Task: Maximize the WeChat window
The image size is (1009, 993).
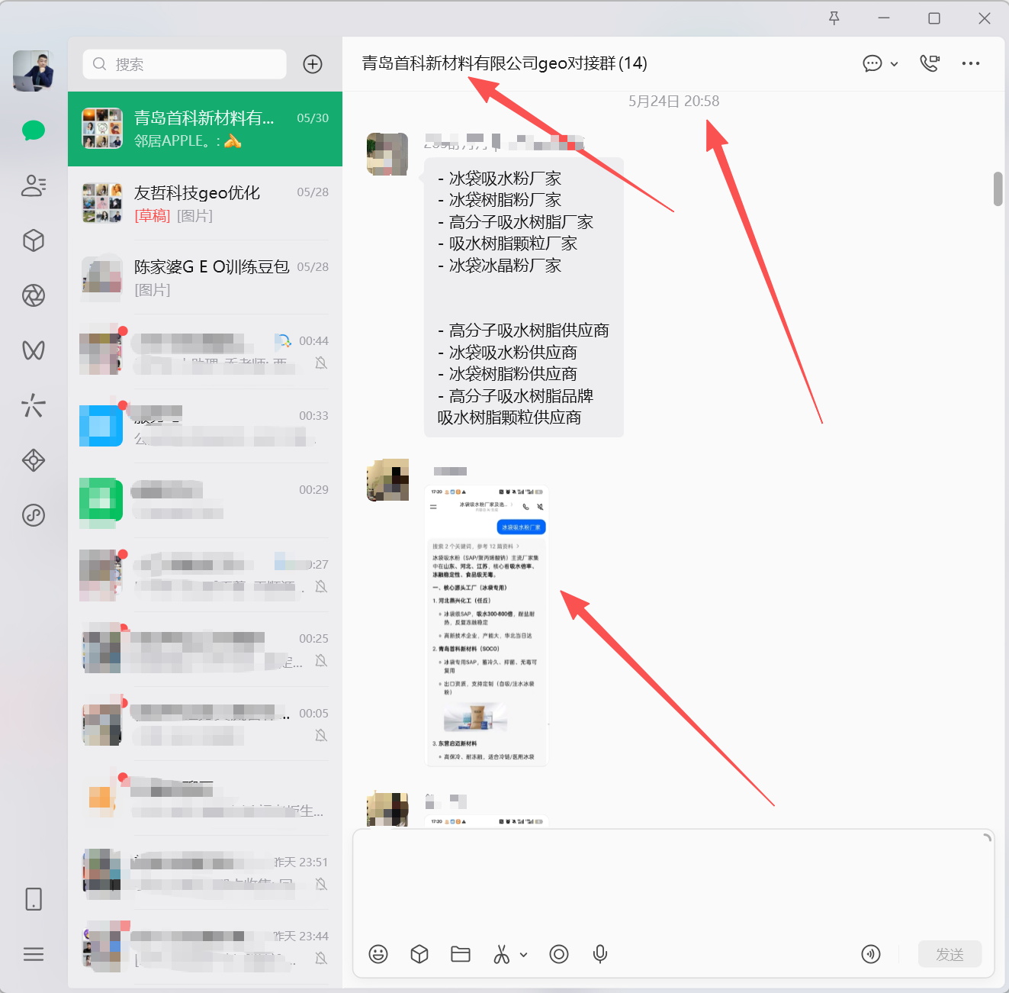Action: (934, 18)
